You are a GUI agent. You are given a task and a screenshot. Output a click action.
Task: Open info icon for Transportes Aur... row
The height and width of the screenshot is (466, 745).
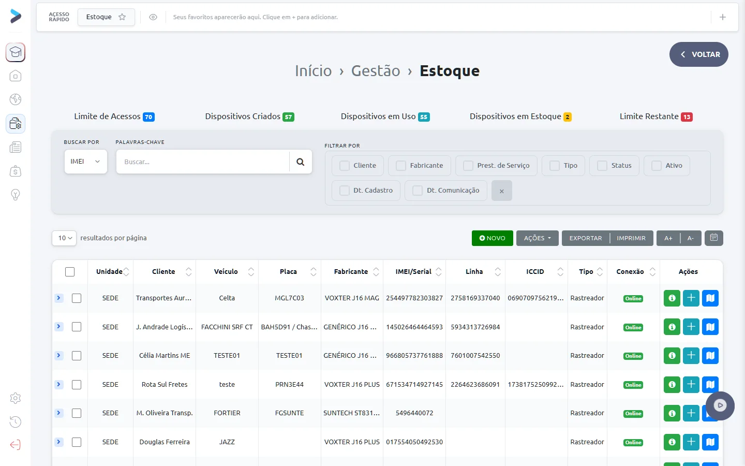point(672,298)
